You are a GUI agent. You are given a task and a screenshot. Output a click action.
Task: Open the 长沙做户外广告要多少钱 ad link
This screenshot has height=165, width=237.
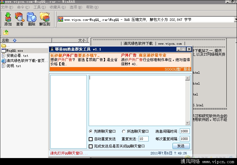coord(75,55)
